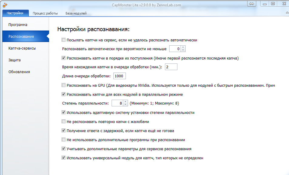
Task: Click the queue time field showing 2
Action: pyautogui.click(x=171, y=67)
